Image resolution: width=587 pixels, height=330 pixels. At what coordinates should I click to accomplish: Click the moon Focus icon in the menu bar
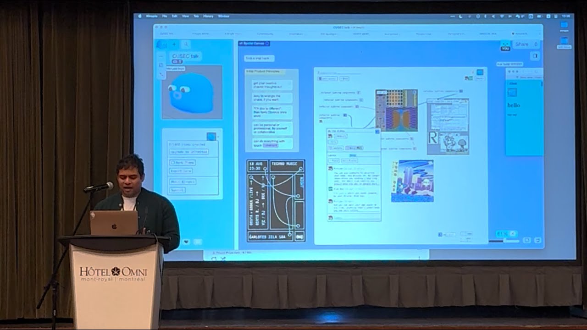[460, 16]
